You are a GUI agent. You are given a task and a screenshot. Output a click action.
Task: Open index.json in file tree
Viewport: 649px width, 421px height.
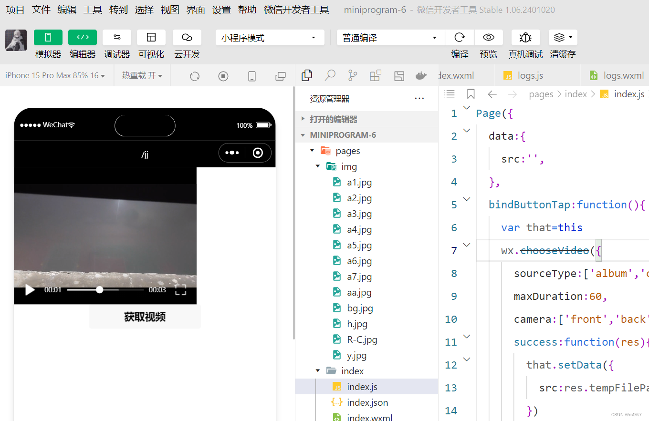367,402
